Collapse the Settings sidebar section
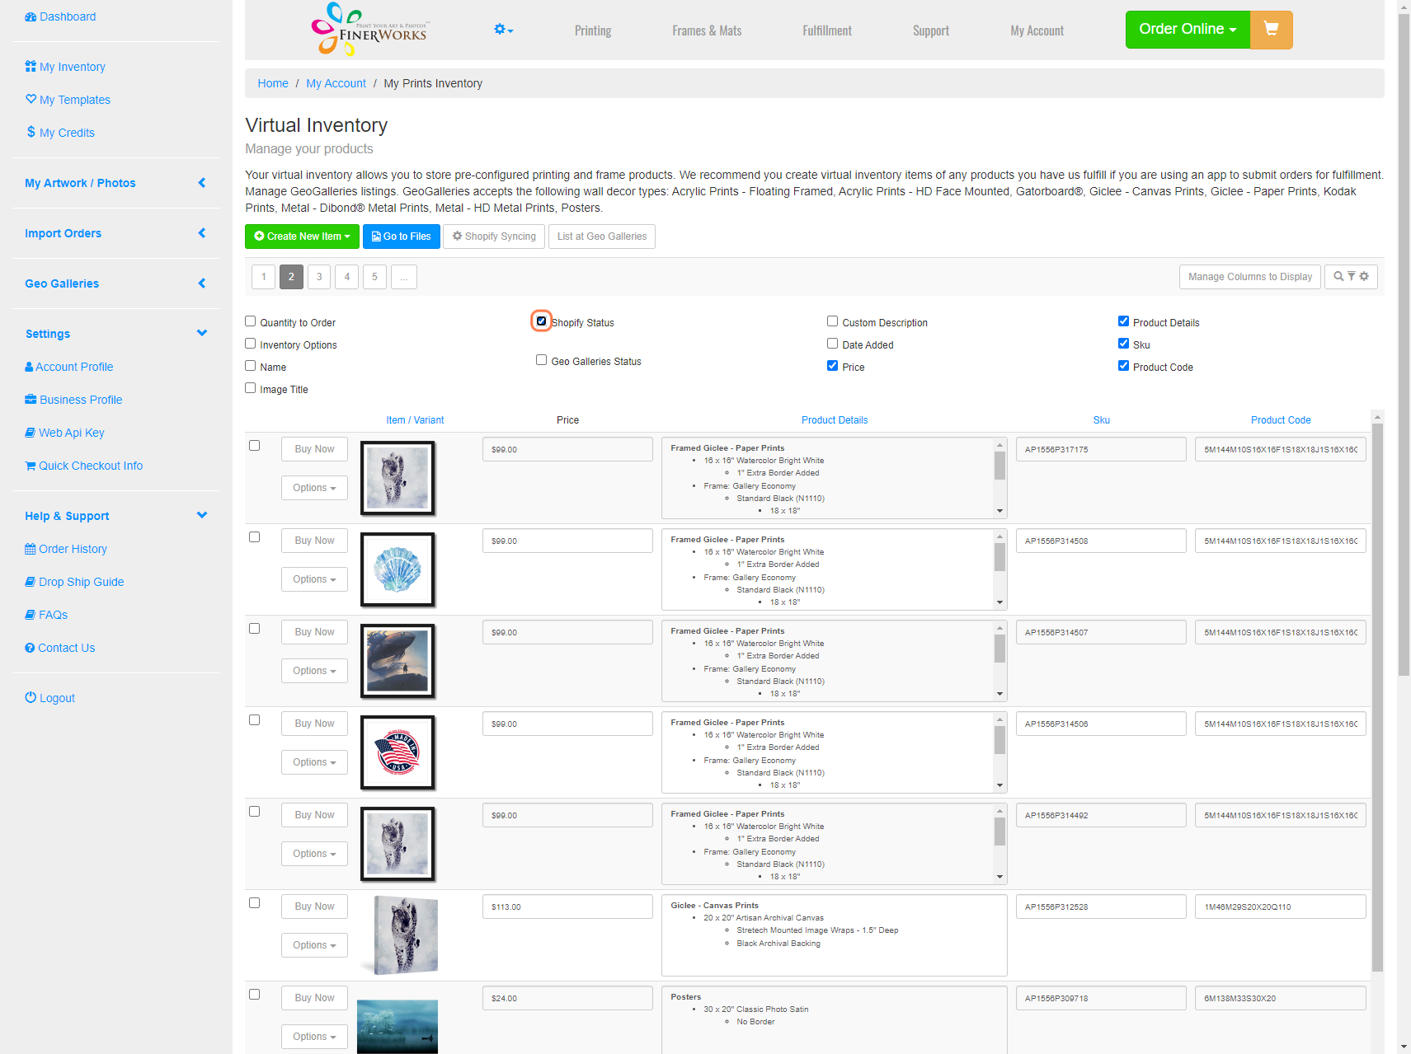This screenshot has height=1054, width=1411. [115, 334]
